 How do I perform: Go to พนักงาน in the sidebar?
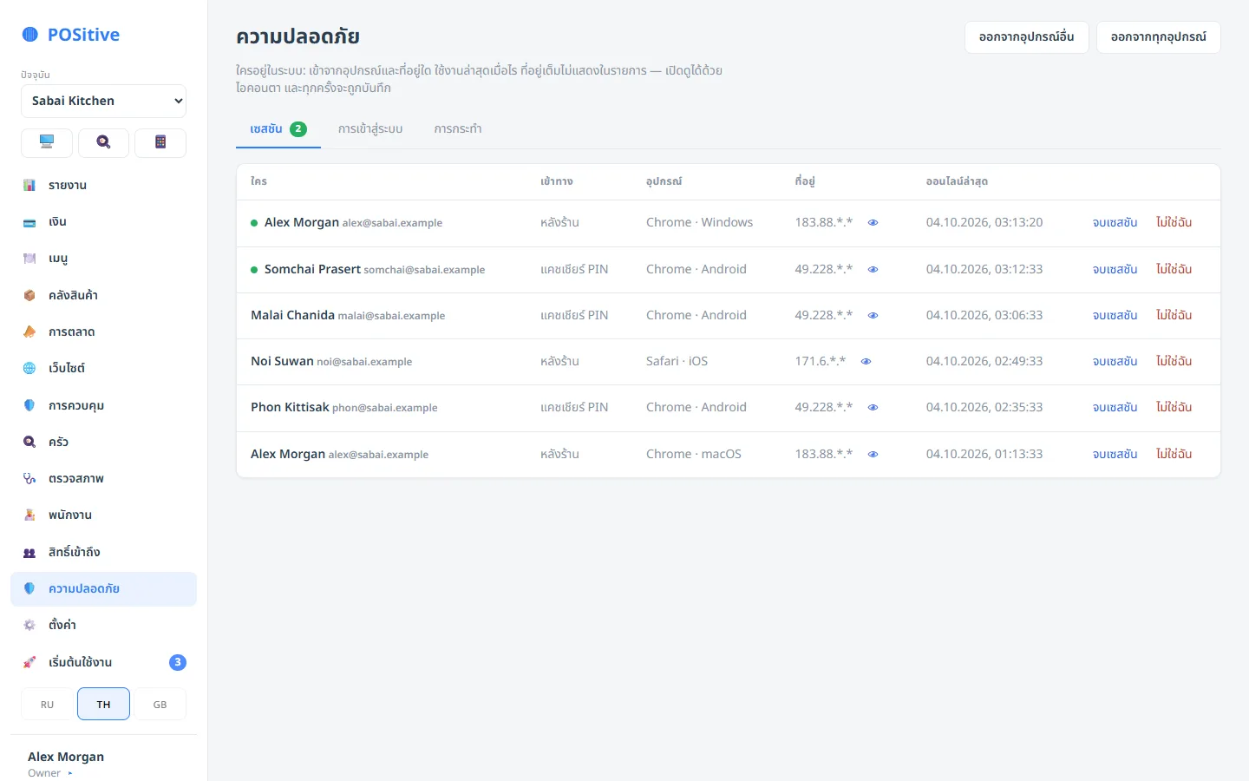pos(103,515)
